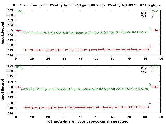Viewport: 166px width, 124px height.
Task: Click the green cross marker beside YR2 legend
Action: [x=153, y=72]
